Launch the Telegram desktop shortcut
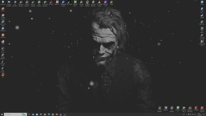Image resolution: width=206 pixels, height=116 pixels. coord(3,29)
